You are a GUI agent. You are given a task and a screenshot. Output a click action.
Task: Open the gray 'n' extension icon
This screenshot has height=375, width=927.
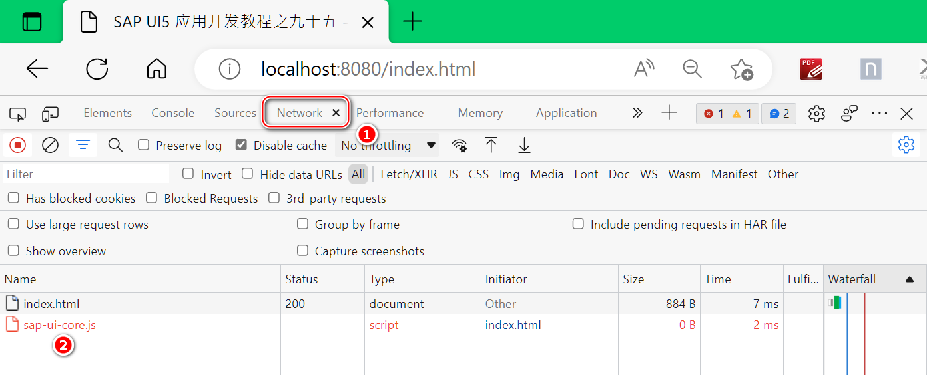870,68
